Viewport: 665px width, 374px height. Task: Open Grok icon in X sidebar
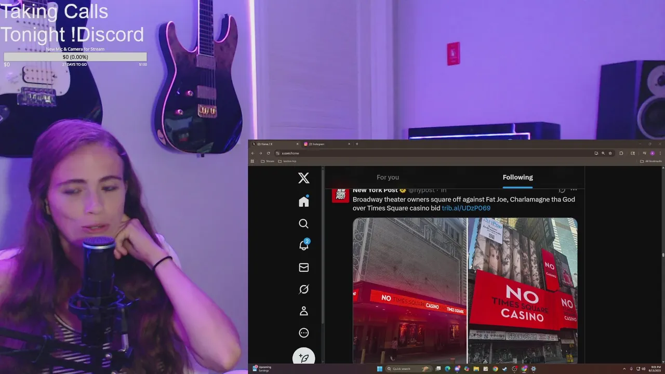tap(304, 289)
